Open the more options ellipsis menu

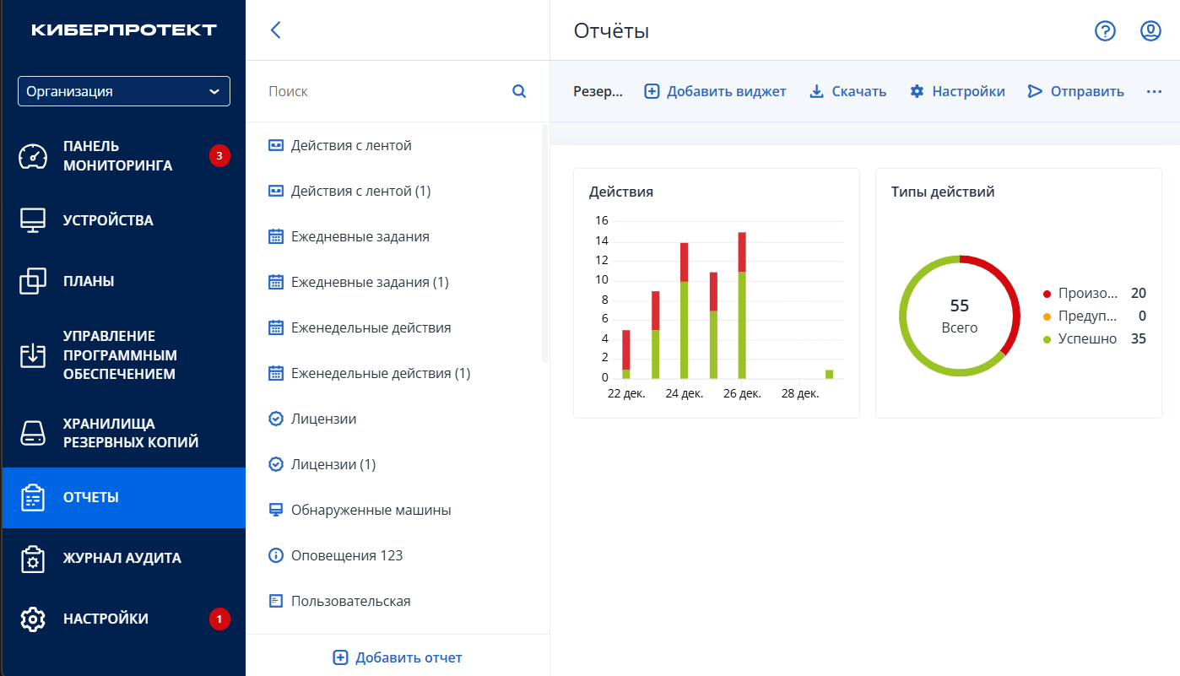(1154, 91)
